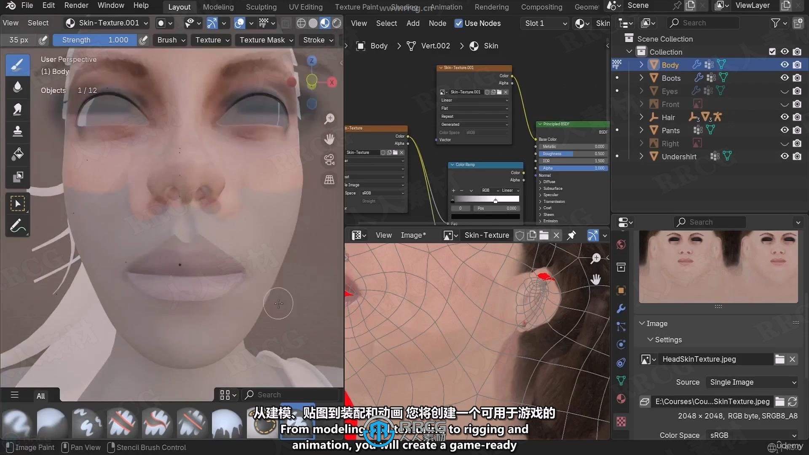Screen dimensions: 809x455
Task: Select the Annotate tool
Action: click(x=17, y=226)
